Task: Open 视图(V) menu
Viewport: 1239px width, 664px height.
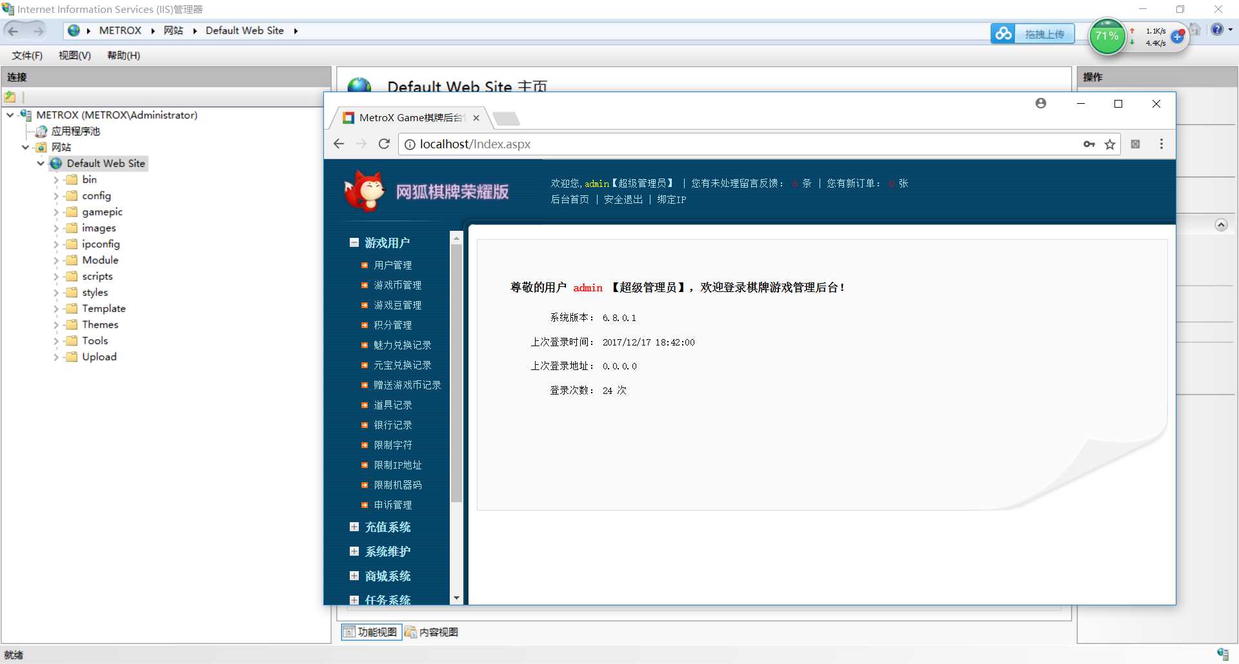Action: [75, 55]
